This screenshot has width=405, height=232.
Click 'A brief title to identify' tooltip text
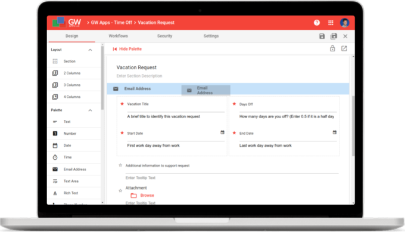[164, 117]
